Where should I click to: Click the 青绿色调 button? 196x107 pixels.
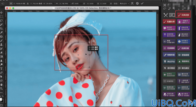point(169,88)
